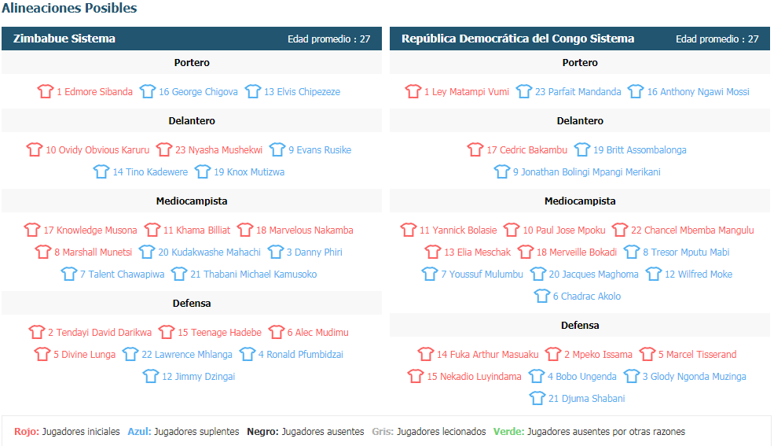The image size is (774, 446).
Task: Open player link Jonathan Bolingi Mpangi Merikani
Action: point(586,172)
